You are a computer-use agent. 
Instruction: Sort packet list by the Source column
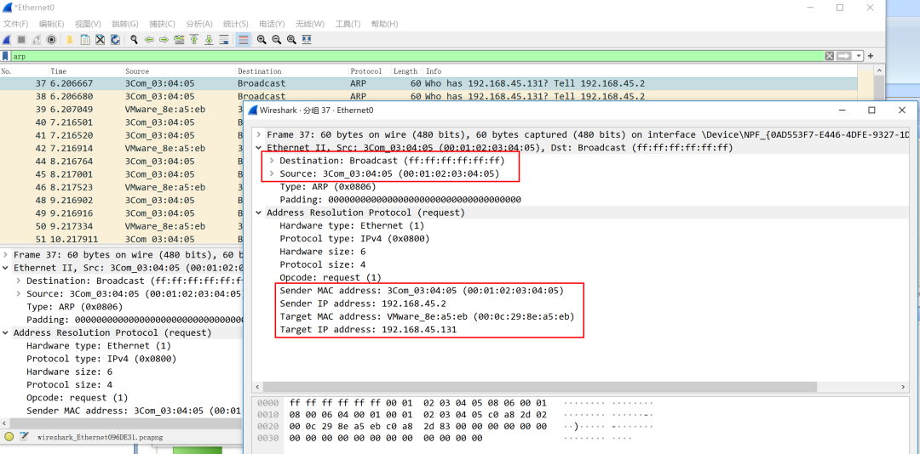pos(180,71)
